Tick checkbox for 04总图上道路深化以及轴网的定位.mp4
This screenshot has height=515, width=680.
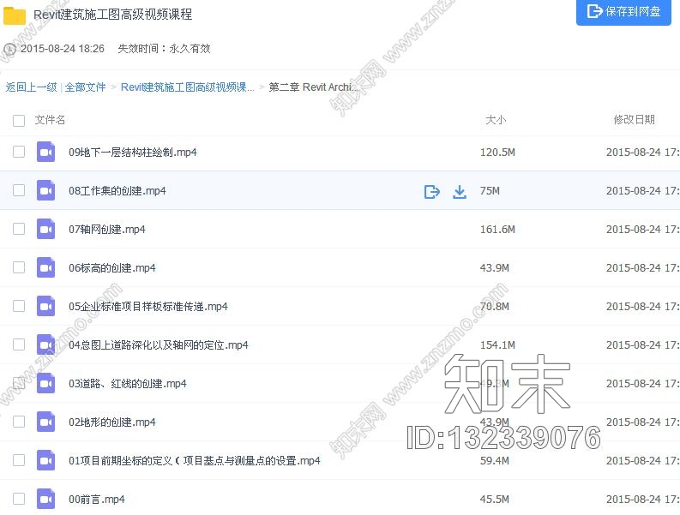click(19, 344)
